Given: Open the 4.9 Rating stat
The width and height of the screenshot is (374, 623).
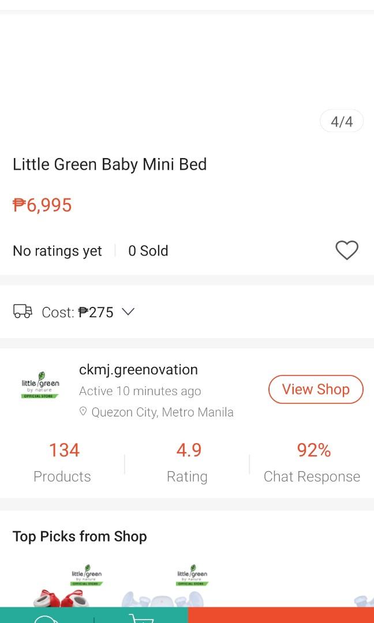Looking at the screenshot, I should [188, 451].
